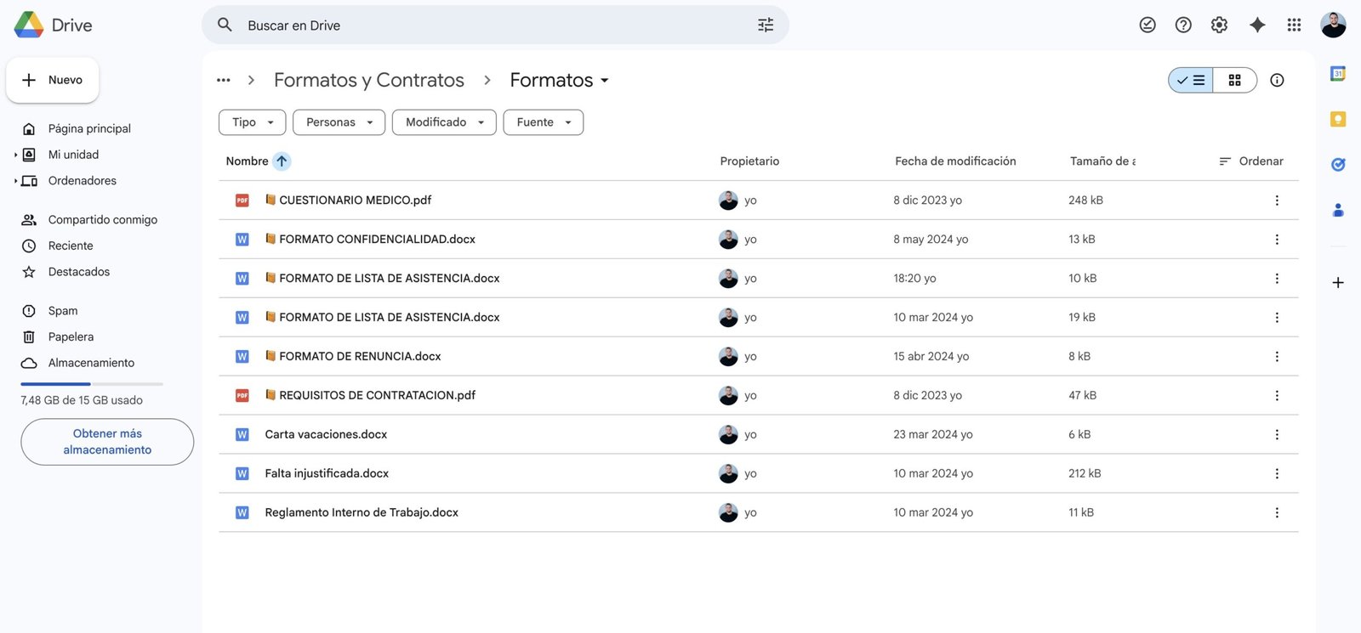The height and width of the screenshot is (633, 1361).
Task: Open the offline ready status icon
Action: pyautogui.click(x=1147, y=25)
